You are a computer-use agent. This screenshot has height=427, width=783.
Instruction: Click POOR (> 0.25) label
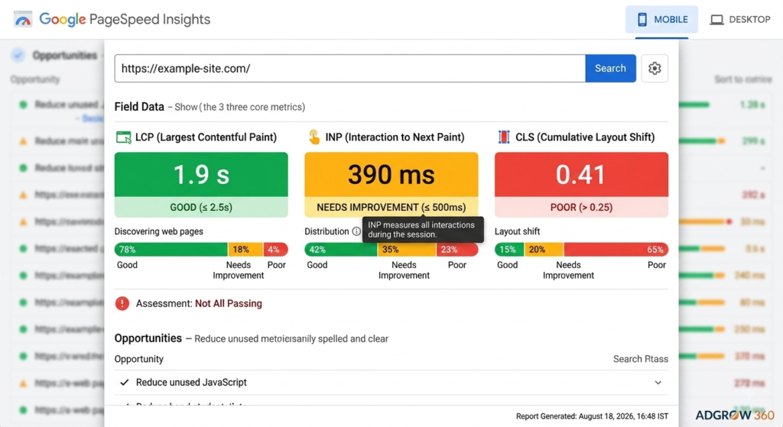point(581,207)
